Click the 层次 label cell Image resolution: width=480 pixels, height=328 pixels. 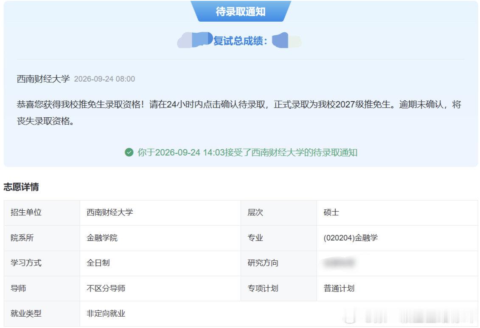coord(279,213)
